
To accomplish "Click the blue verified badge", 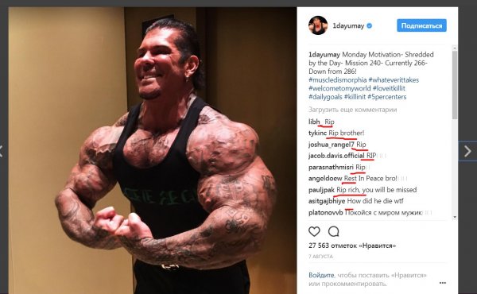I will [x=370, y=26].
